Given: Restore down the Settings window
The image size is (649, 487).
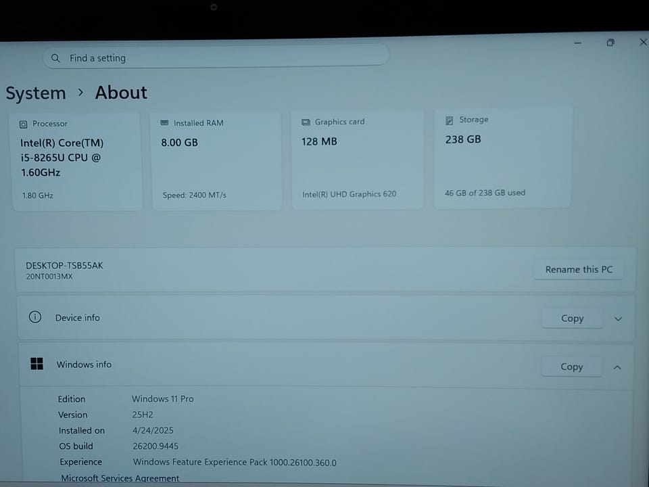Looking at the screenshot, I should click(610, 43).
